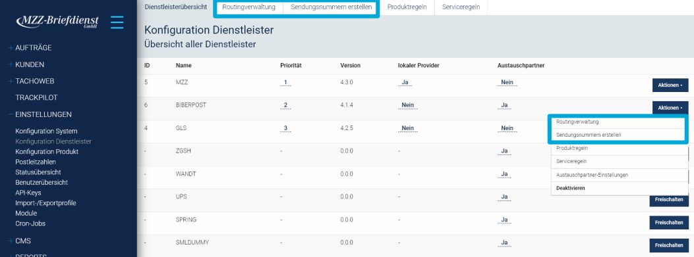The width and height of the screenshot is (694, 257).
Task: Open Aktionen dropdown for BIBERPOST
Action: (670, 108)
